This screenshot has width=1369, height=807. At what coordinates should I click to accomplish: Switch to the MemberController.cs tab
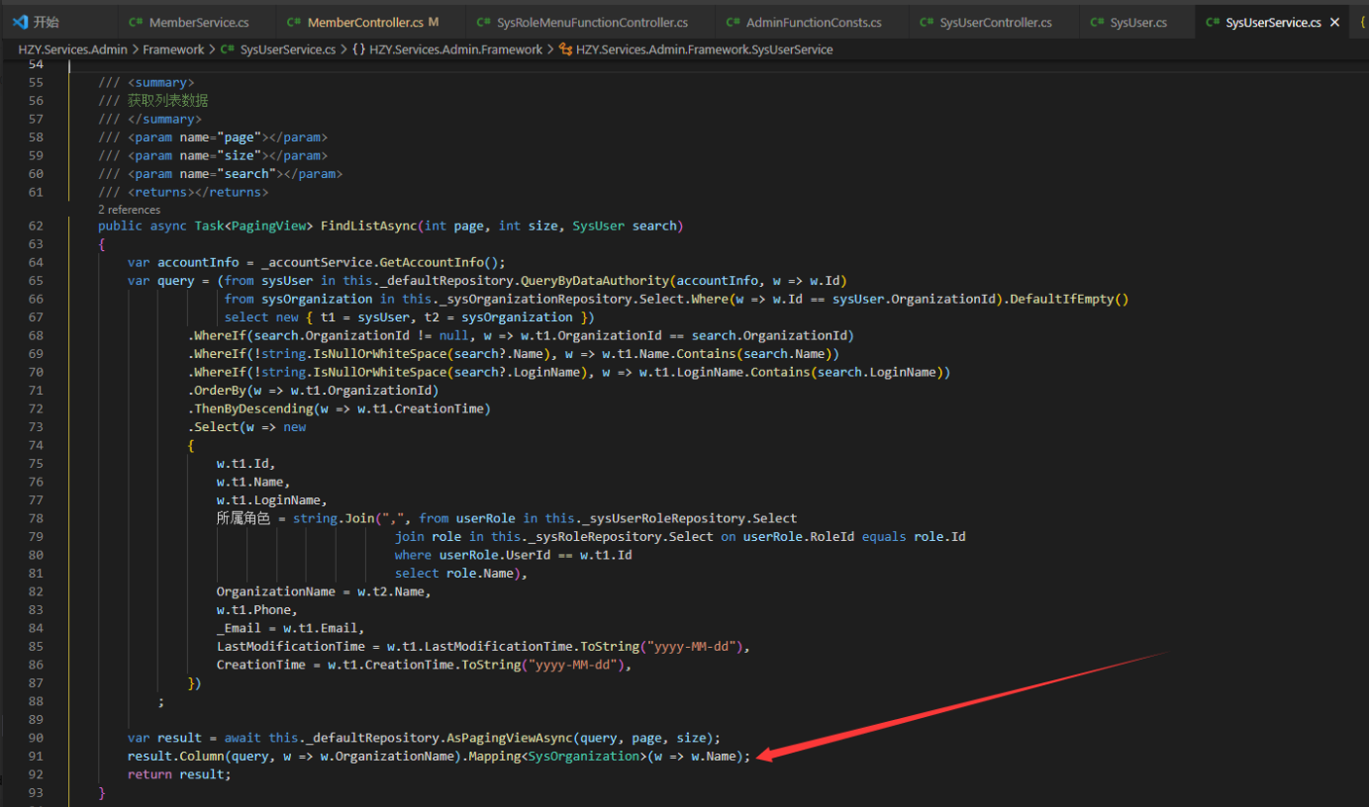coord(366,22)
